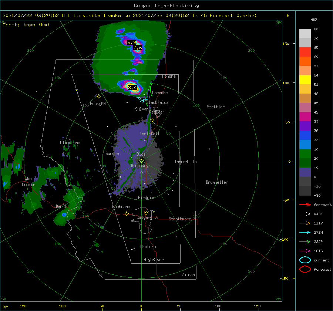Image resolution: width=333 pixels, height=311 pixels.
Task: Click the magenta swatch in dBZ legend
Action: [x=305, y=117]
